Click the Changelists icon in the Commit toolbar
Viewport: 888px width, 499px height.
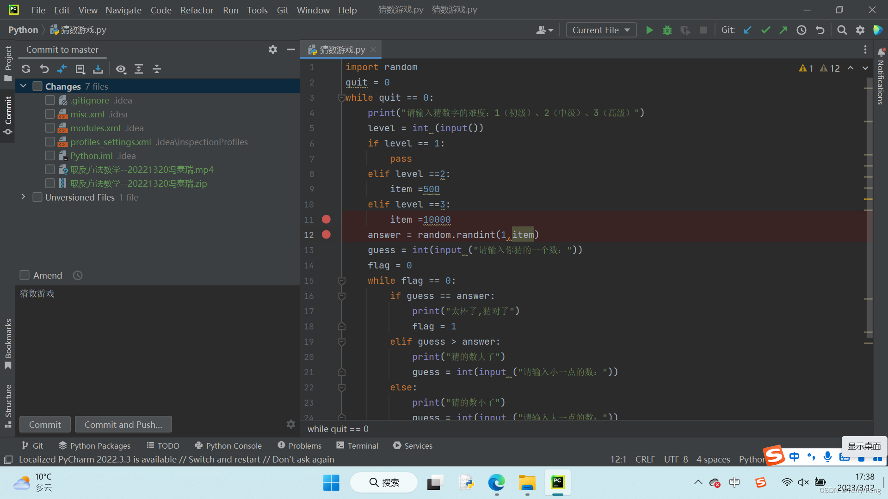80,69
